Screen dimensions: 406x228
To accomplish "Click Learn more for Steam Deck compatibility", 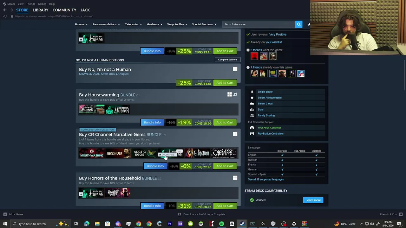I will pos(313,200).
